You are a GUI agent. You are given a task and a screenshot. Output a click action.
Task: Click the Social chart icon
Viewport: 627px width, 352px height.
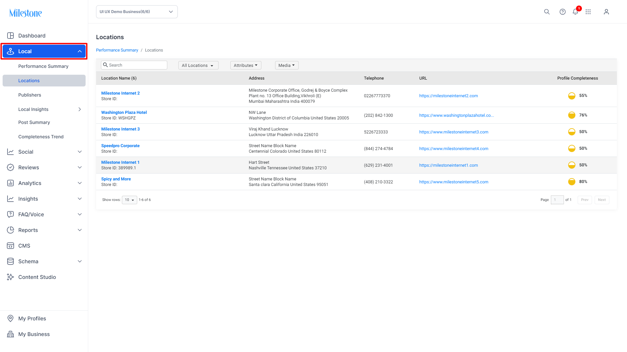10,152
